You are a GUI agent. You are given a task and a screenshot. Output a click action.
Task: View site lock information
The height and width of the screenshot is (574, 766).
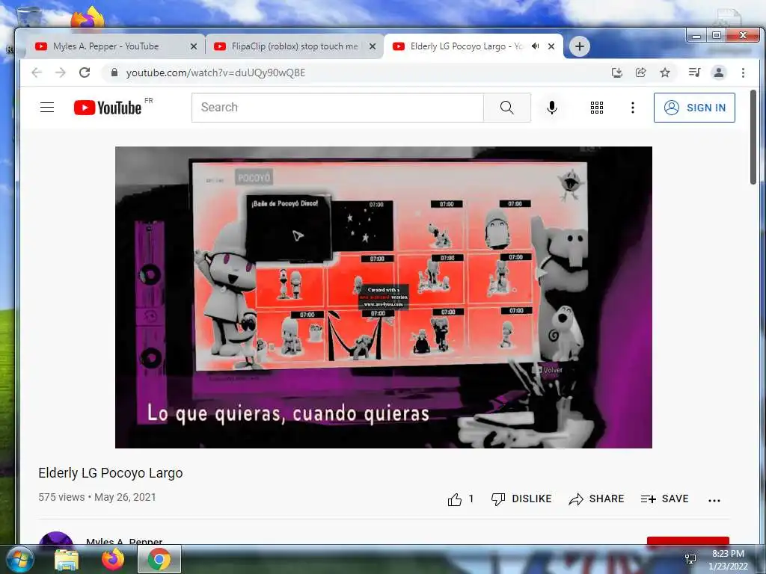(114, 72)
